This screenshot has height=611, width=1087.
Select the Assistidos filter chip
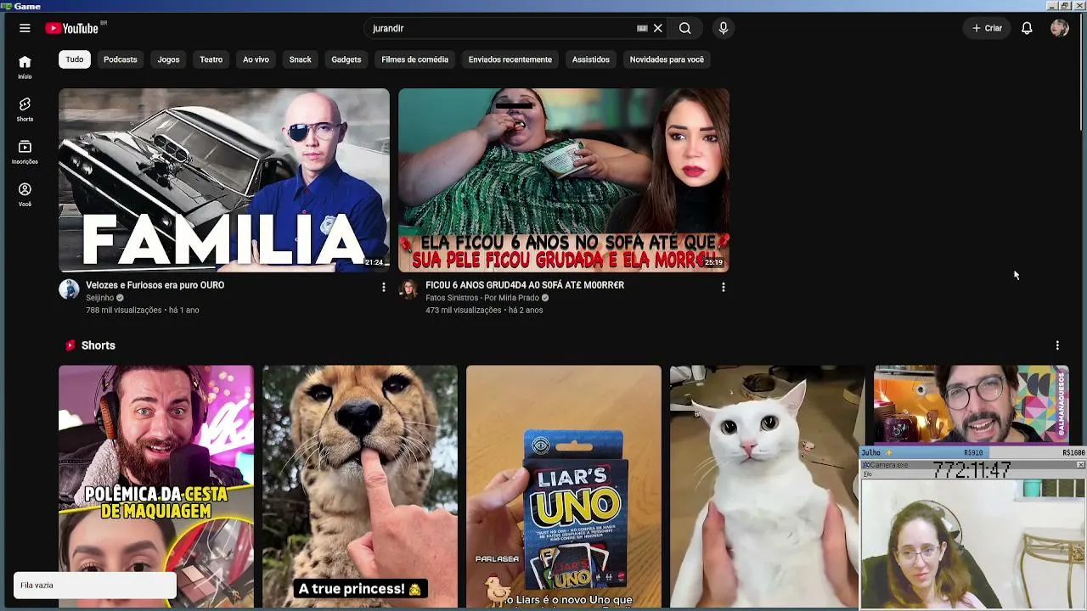tap(590, 59)
